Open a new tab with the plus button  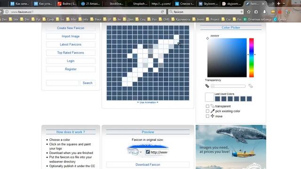(278, 3)
